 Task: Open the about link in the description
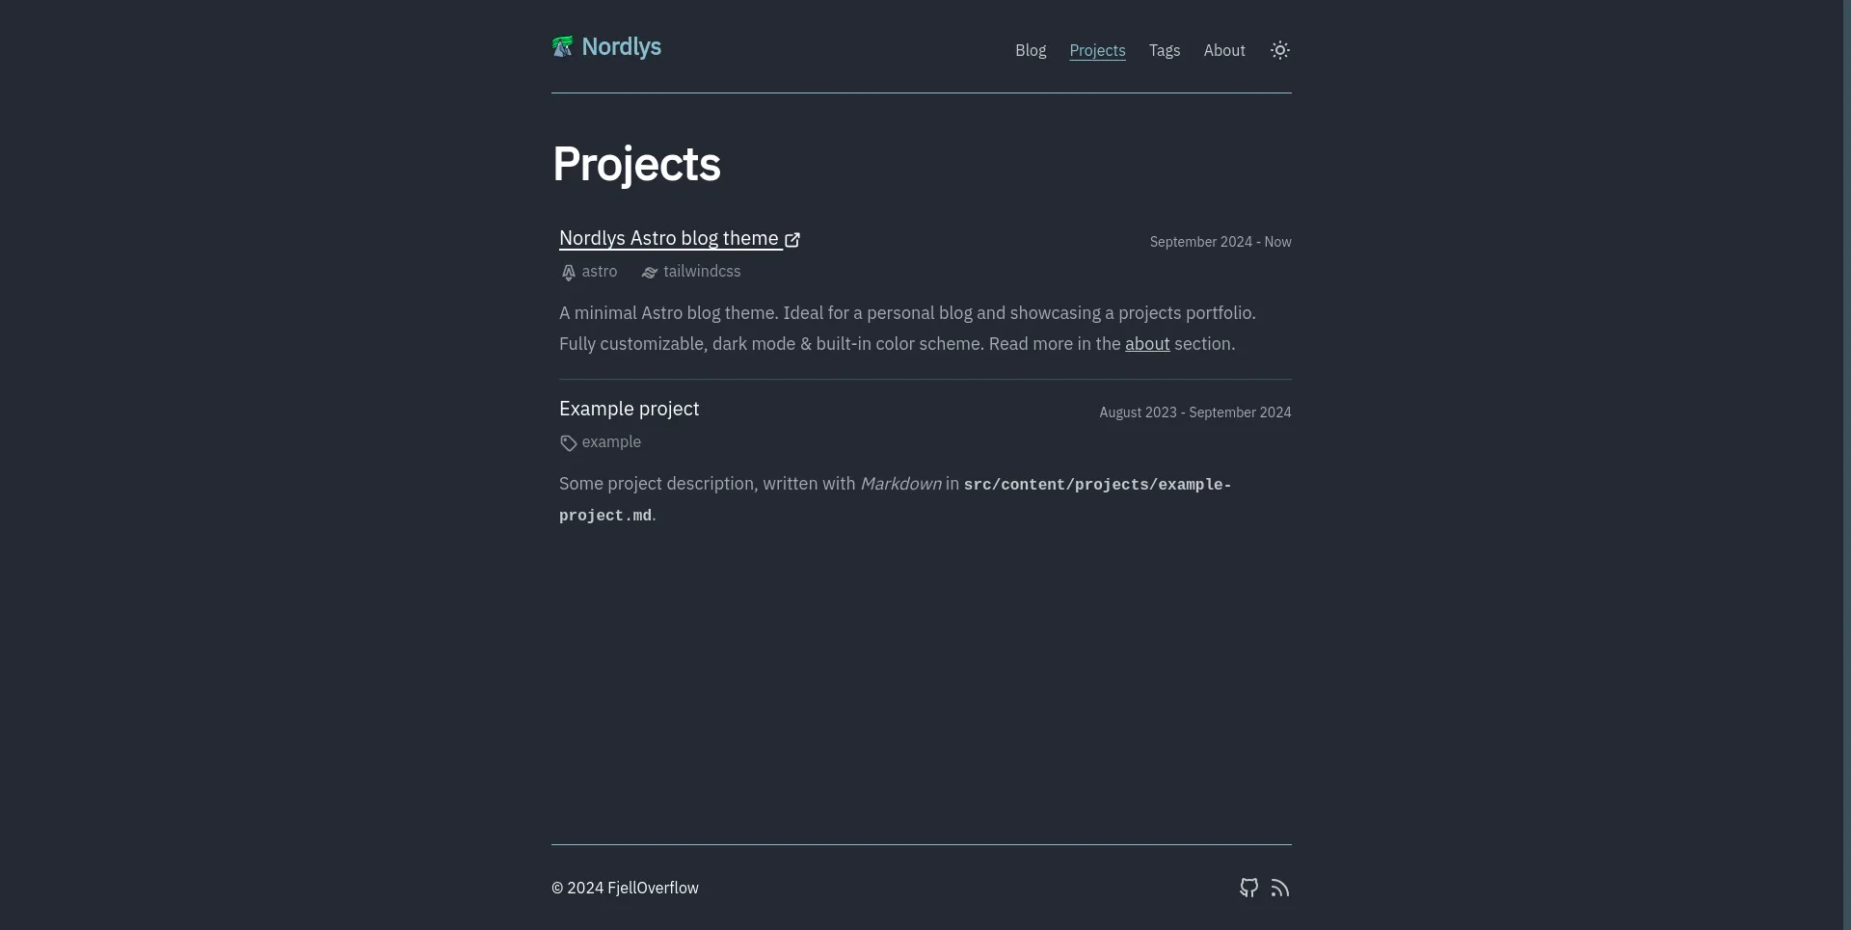click(x=1147, y=343)
